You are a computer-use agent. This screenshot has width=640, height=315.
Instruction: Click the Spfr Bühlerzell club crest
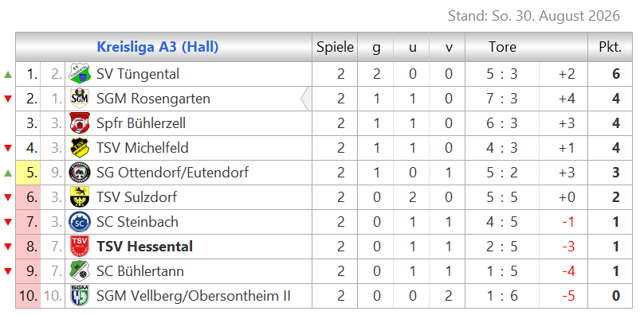[x=80, y=123]
